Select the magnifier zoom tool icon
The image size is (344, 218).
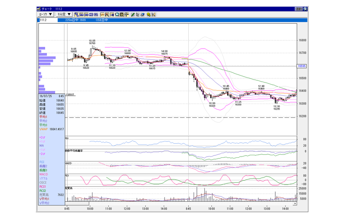117,15
